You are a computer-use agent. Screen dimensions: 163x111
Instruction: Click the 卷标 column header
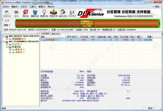(x=53, y=37)
